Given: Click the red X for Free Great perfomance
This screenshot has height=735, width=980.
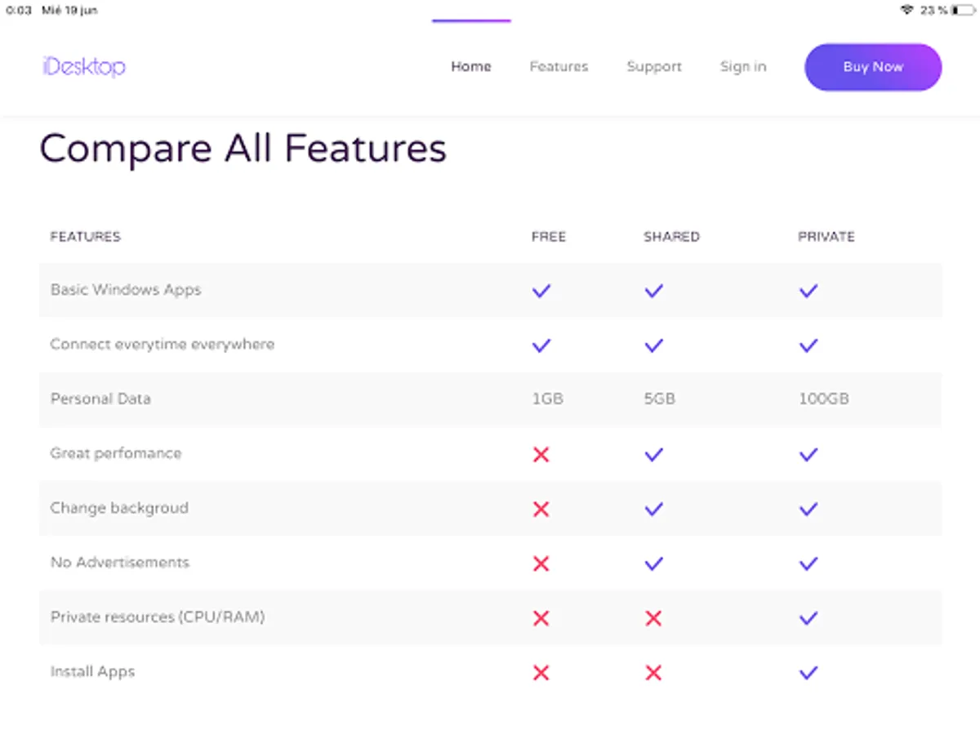Looking at the screenshot, I should (x=541, y=454).
